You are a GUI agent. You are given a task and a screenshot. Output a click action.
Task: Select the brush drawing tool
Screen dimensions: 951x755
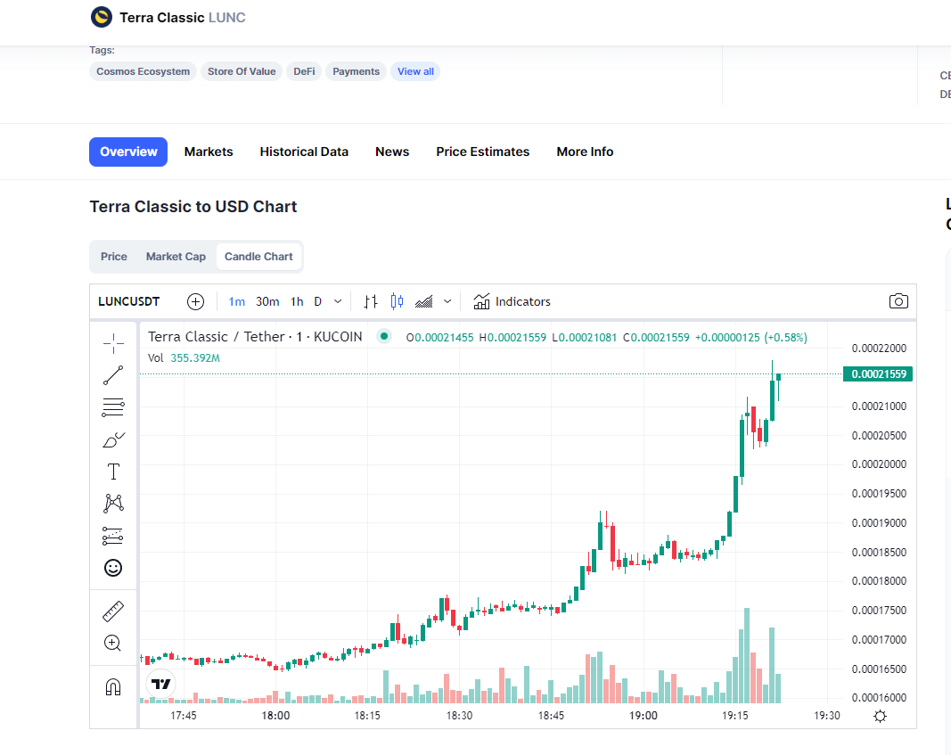pyautogui.click(x=113, y=439)
